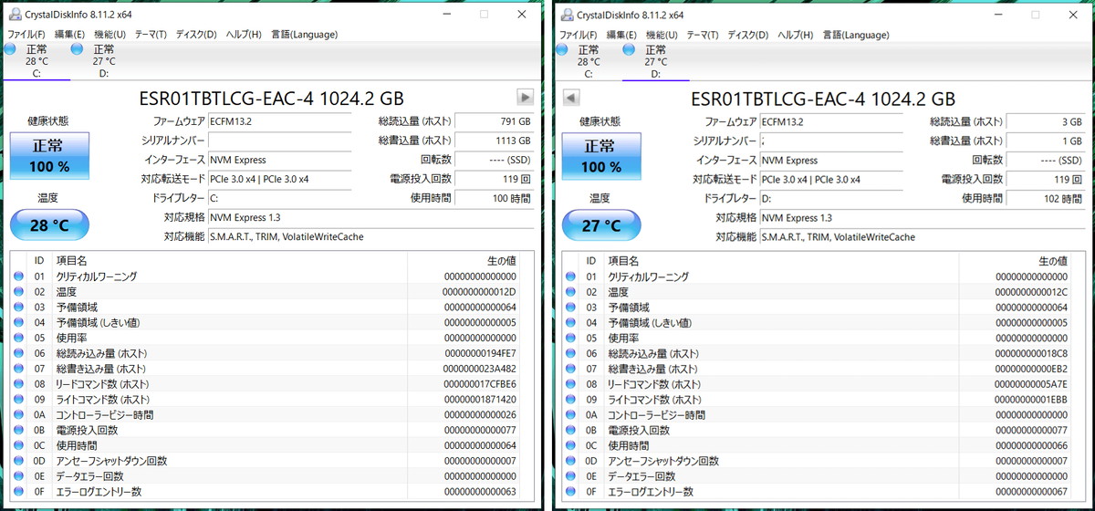The image size is (1095, 511).
Task: Click CrystalDiskInfo app icon in left title bar
Action: (16, 15)
